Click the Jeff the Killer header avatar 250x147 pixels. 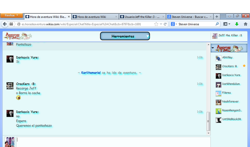[214, 36]
